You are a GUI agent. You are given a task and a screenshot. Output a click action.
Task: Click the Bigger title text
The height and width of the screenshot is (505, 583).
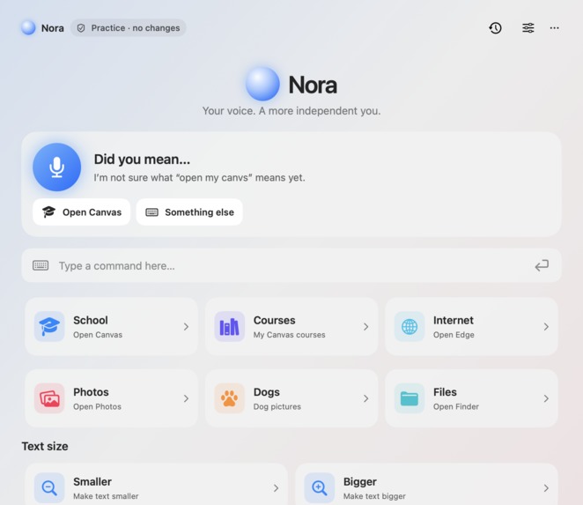click(360, 482)
